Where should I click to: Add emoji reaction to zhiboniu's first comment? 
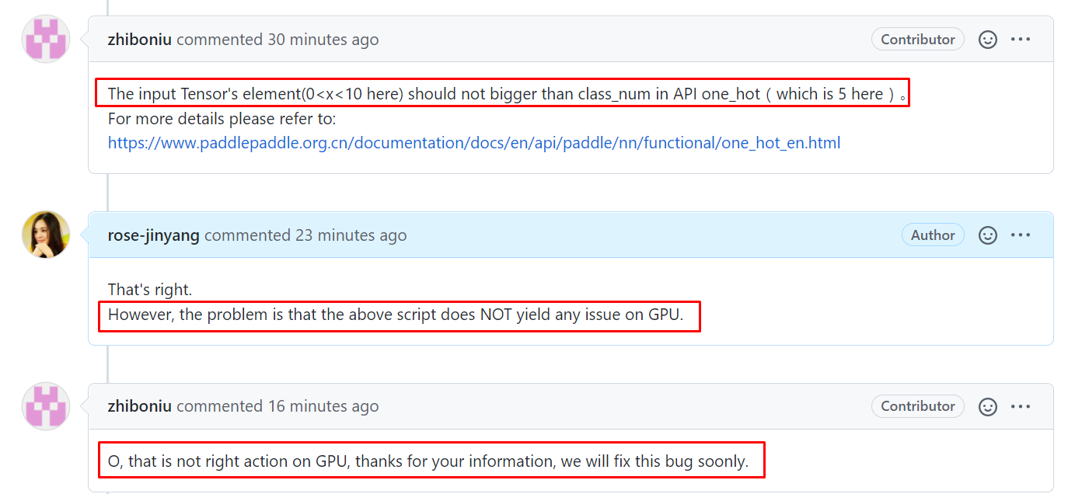[987, 39]
